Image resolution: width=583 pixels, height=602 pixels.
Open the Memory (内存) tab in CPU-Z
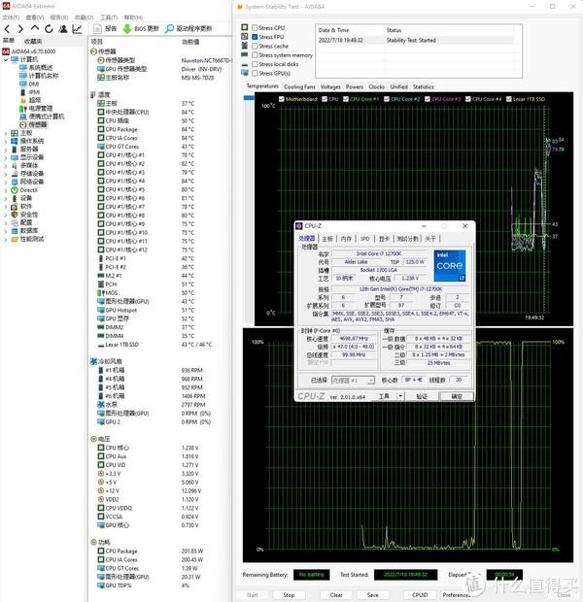pyautogui.click(x=346, y=239)
